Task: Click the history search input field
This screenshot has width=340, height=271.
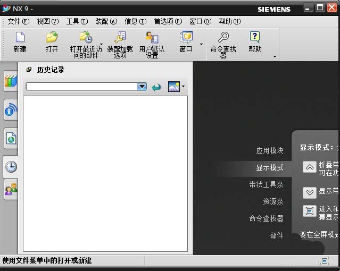Action: (x=82, y=87)
